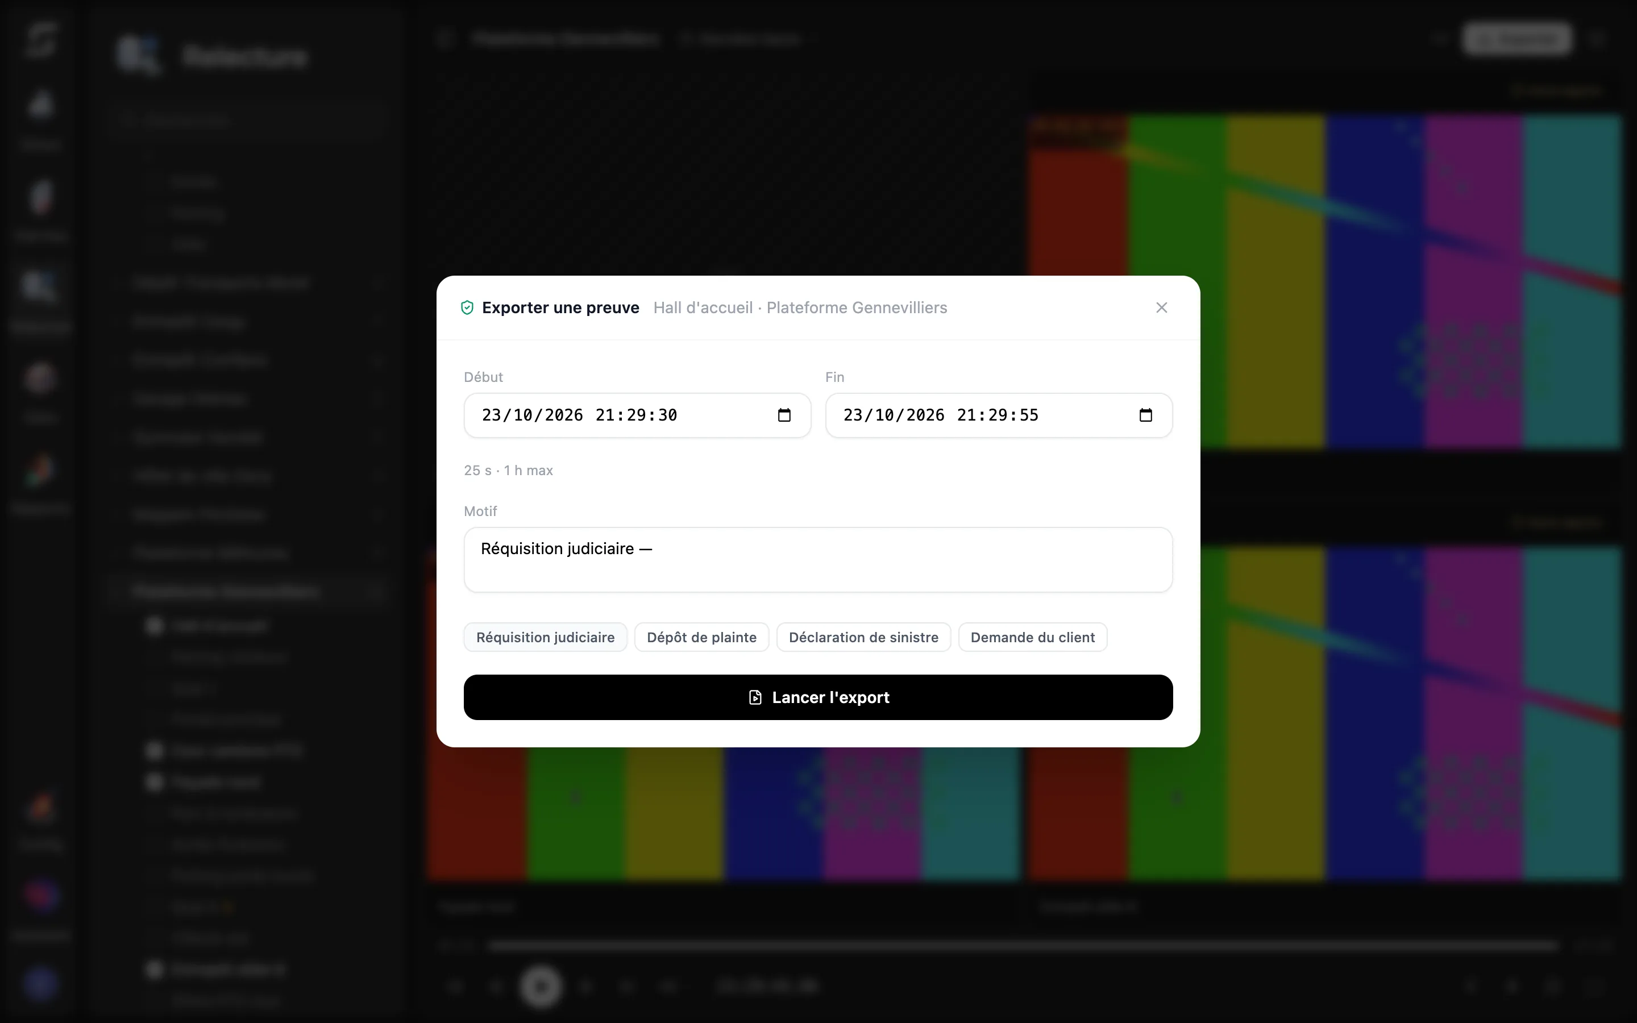Click Lancer l'export button
Image resolution: width=1637 pixels, height=1023 pixels.
click(x=818, y=697)
